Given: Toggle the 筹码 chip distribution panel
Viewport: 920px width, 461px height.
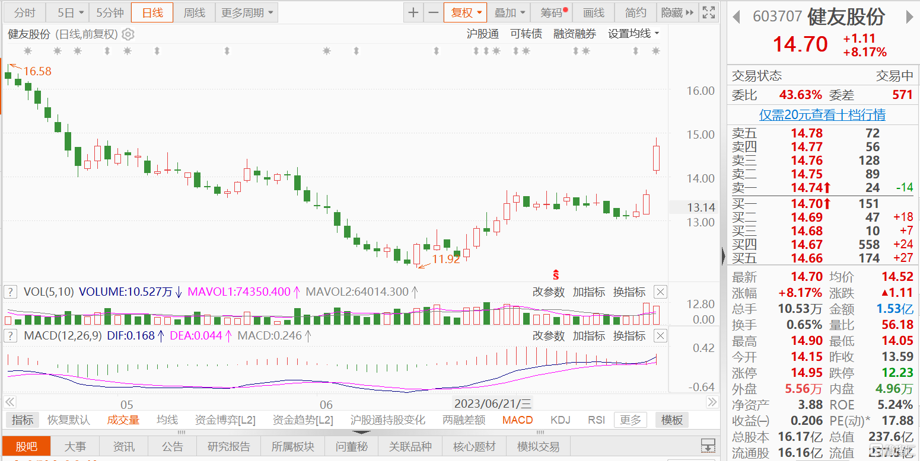Looking at the screenshot, I should tap(552, 12).
